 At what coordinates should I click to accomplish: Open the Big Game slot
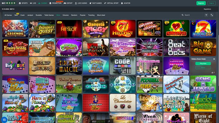tap(203, 47)
